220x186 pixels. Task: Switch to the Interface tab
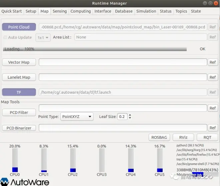coord(103,11)
